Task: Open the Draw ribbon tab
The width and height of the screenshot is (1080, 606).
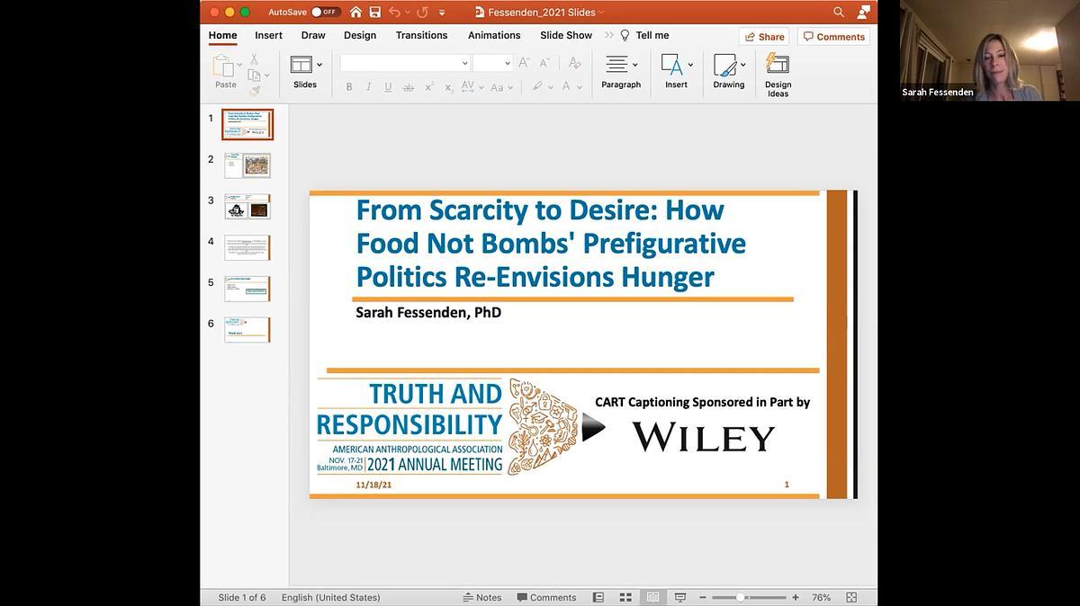Action: (x=313, y=36)
